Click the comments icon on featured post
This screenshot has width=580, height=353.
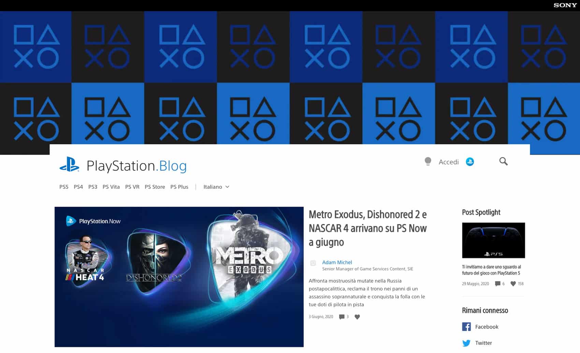pos(342,317)
